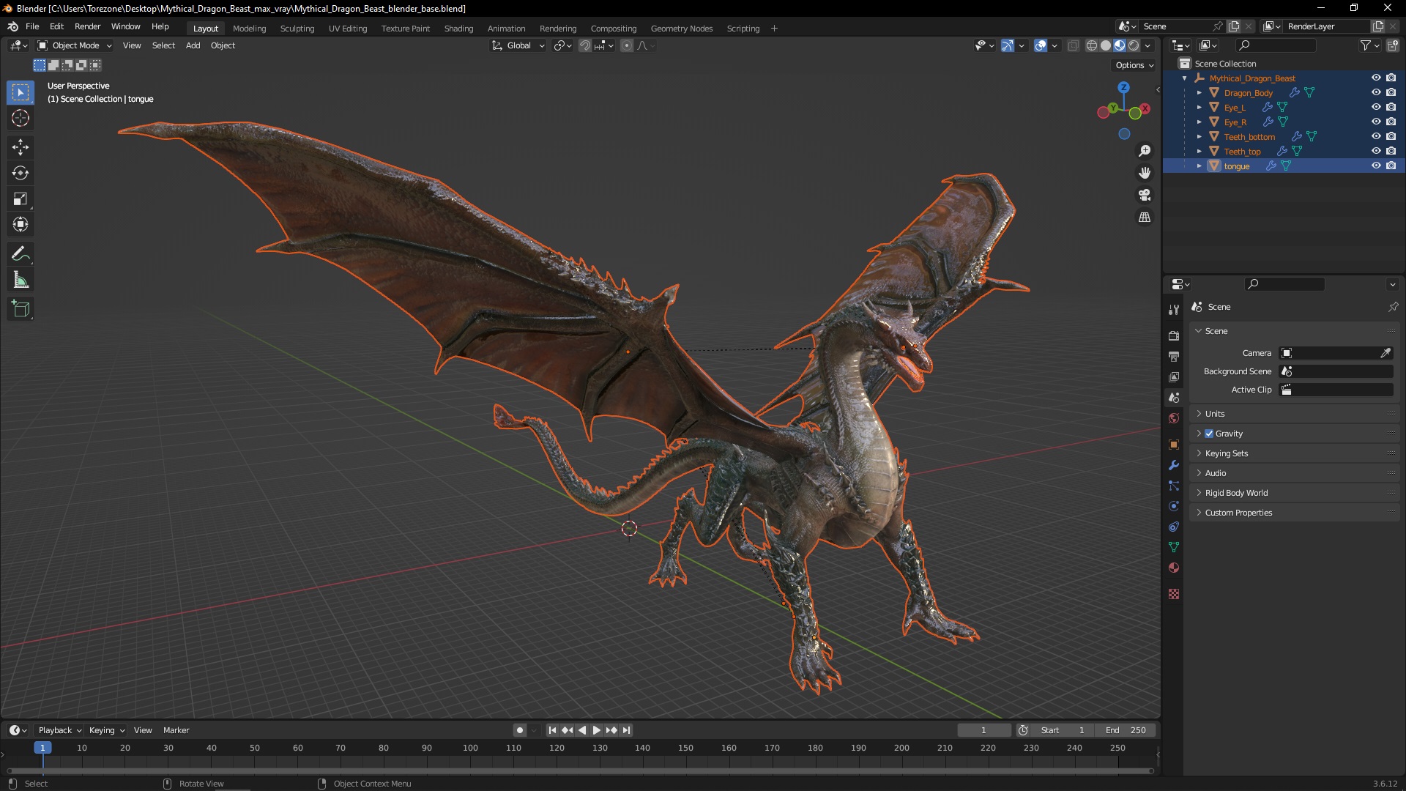Screen dimensions: 1406x791
Task: Open the Modifiers properties tab
Action: pos(1174,465)
